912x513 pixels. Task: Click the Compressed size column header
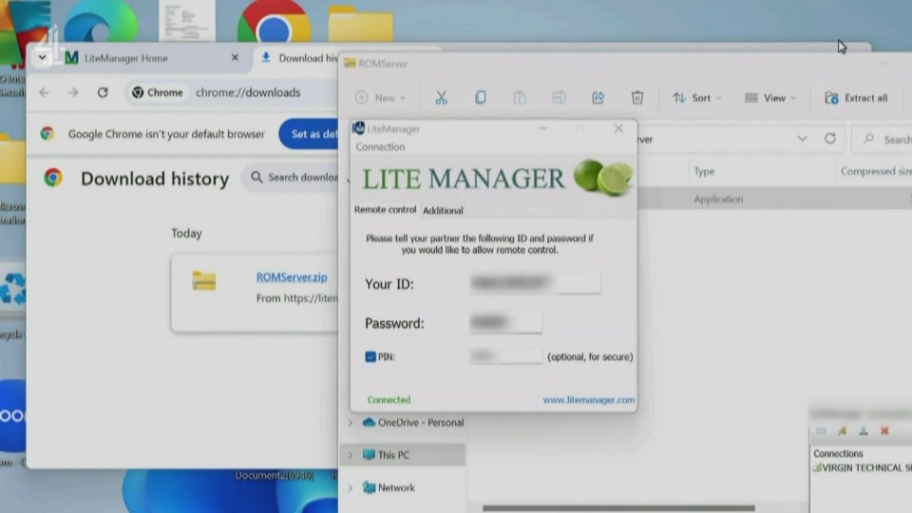pyautogui.click(x=876, y=171)
